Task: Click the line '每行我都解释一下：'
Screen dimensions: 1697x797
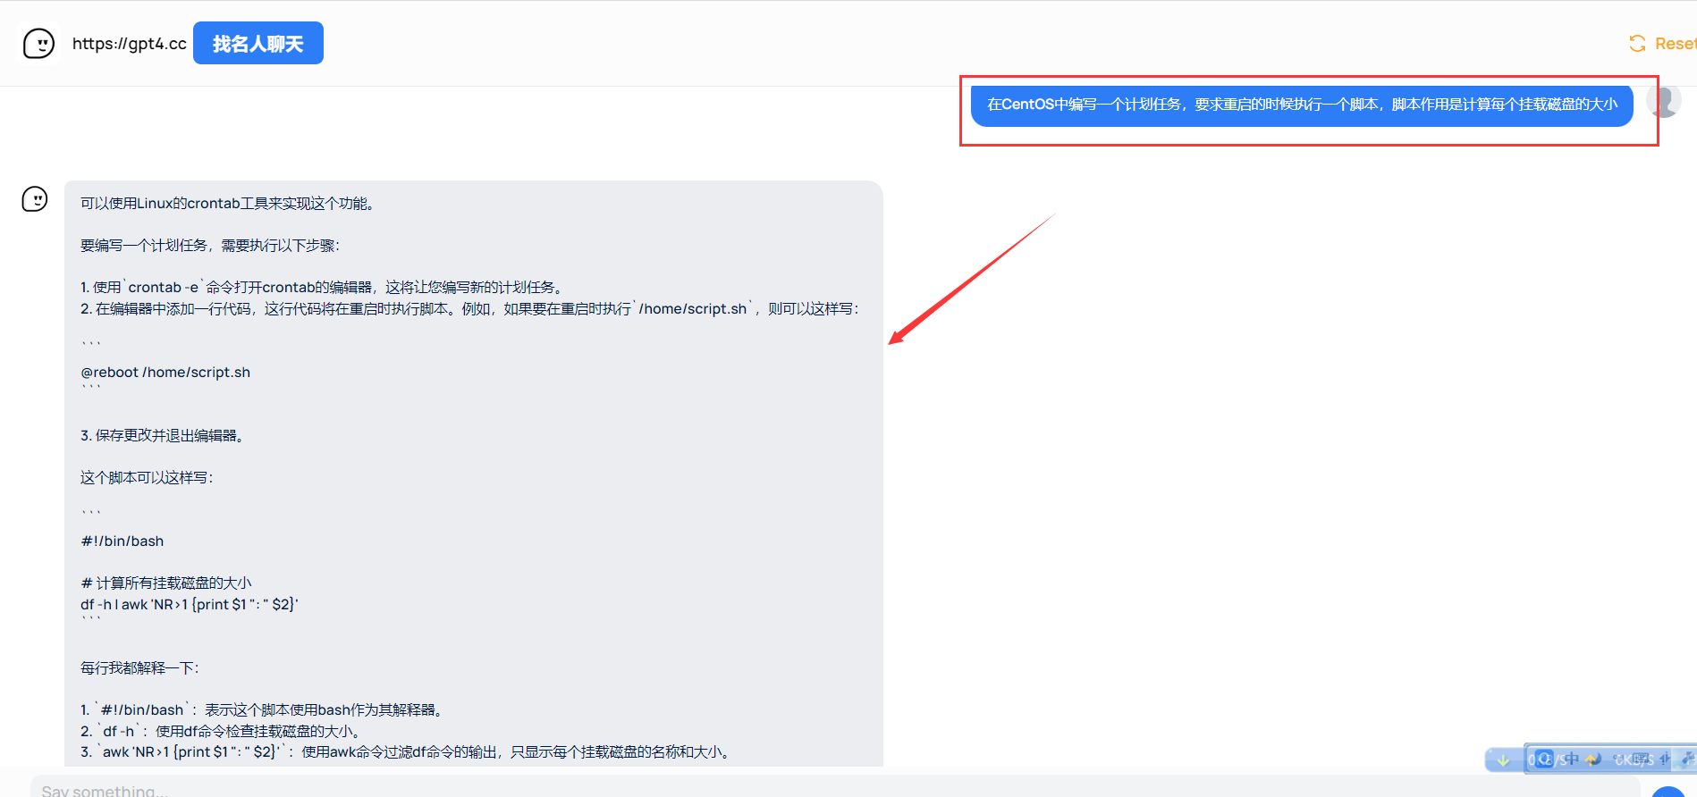Action: pos(140,668)
